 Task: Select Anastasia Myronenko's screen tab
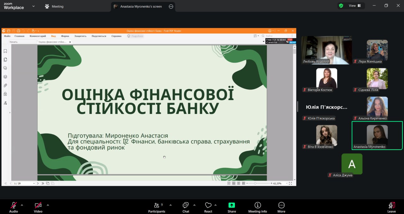[140, 6]
